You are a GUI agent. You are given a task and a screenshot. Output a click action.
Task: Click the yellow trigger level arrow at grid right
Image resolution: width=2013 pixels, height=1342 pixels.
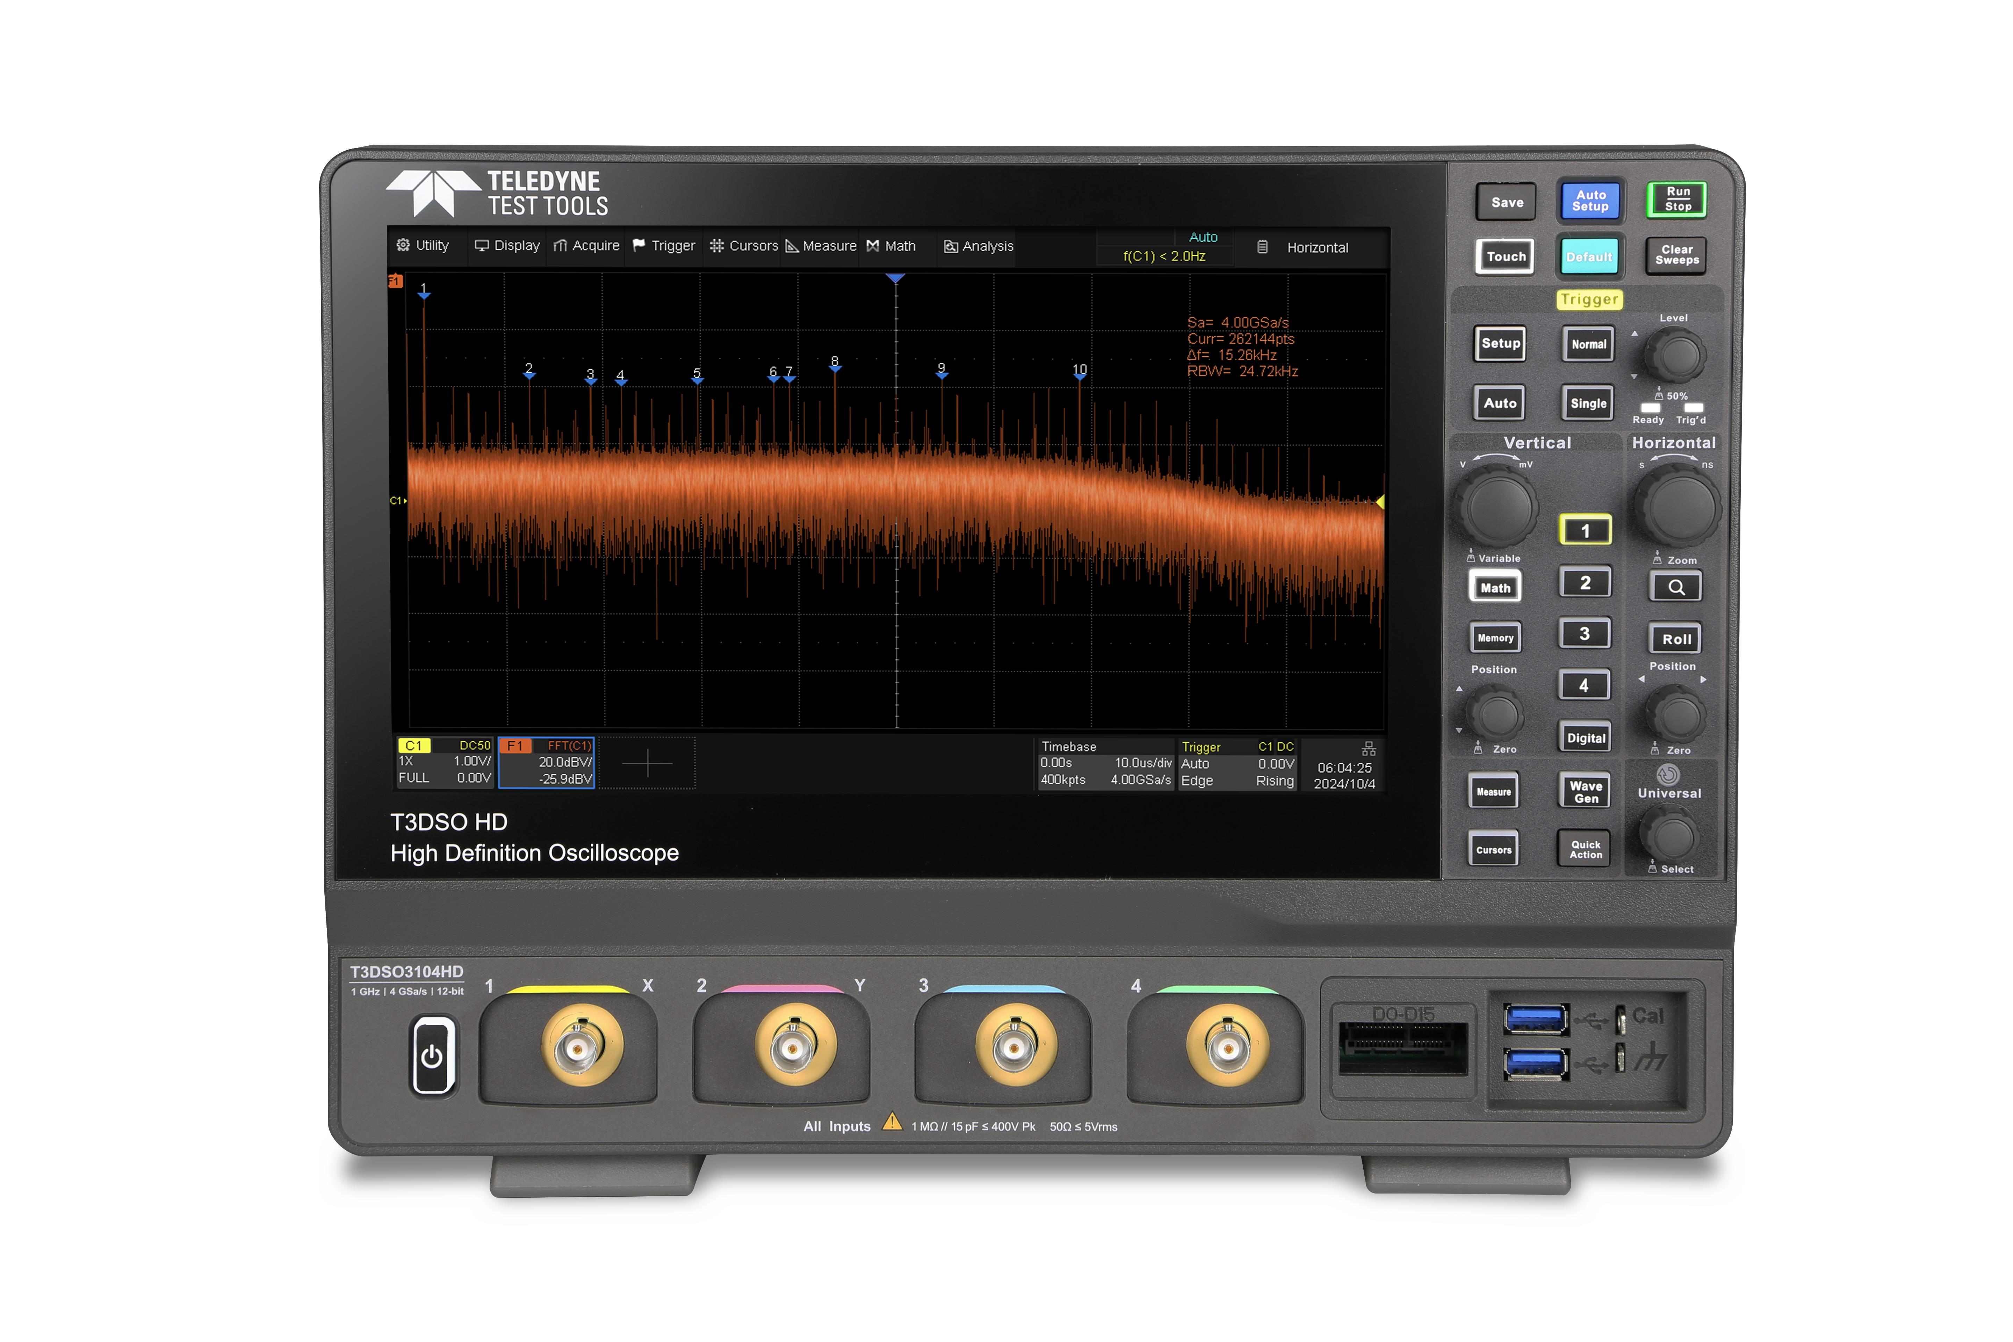[x=1380, y=502]
